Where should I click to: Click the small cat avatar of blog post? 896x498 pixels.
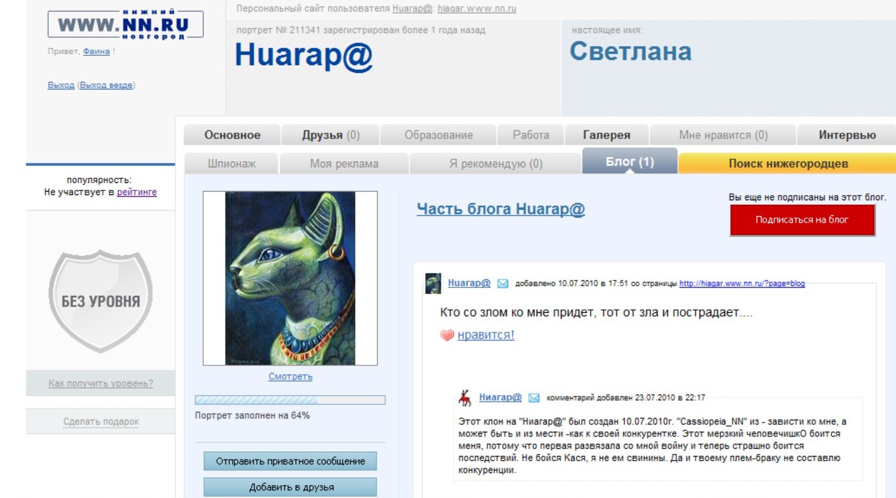433,283
